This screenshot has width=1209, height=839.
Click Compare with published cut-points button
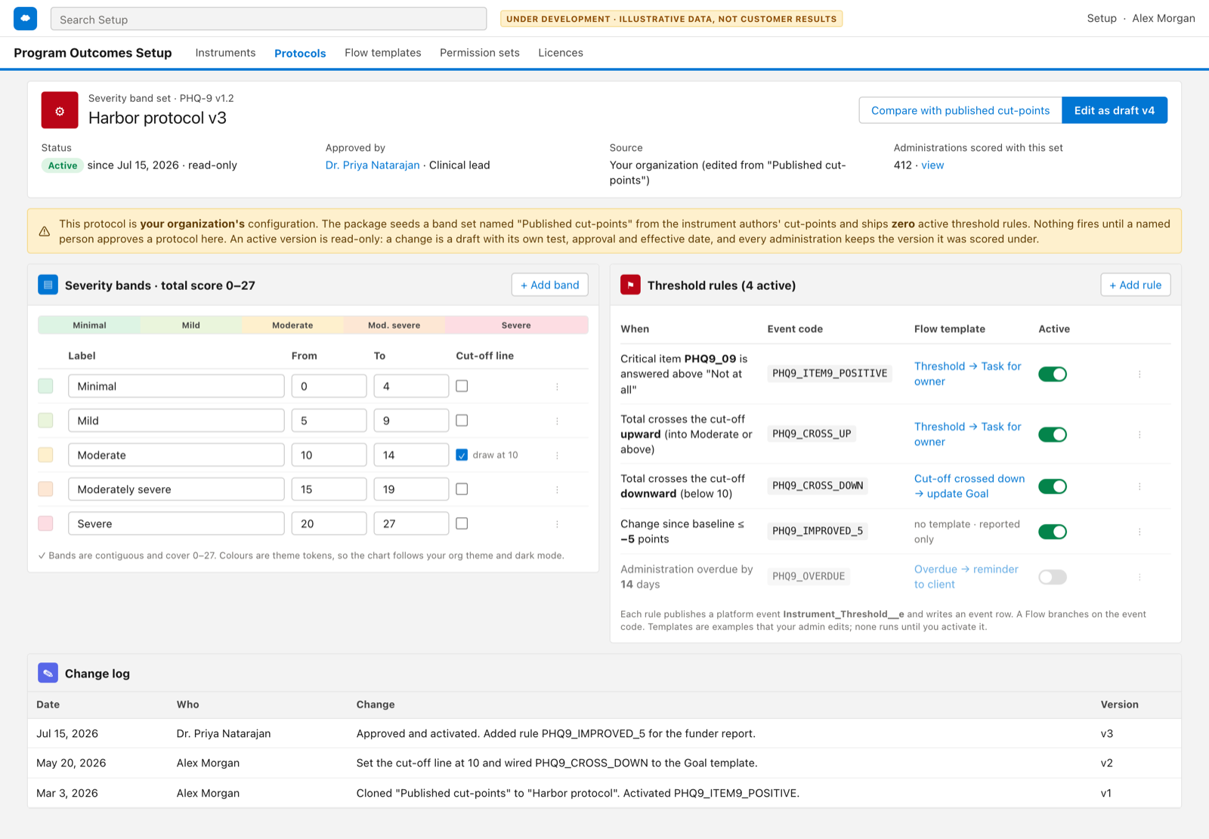(x=960, y=110)
